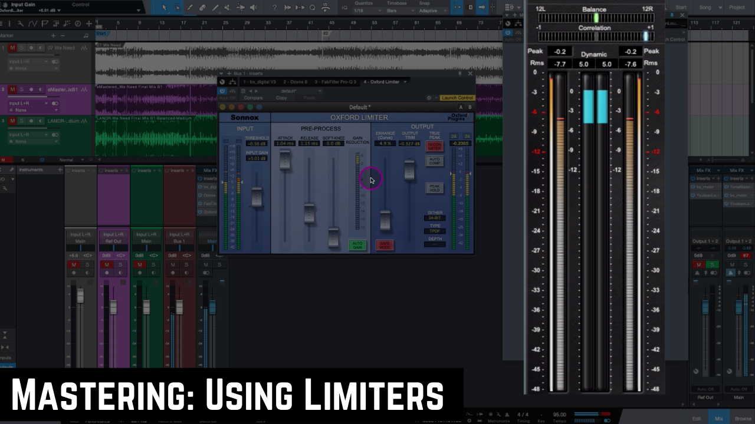Select the Eraser tool in the toolbar

[x=202, y=8]
